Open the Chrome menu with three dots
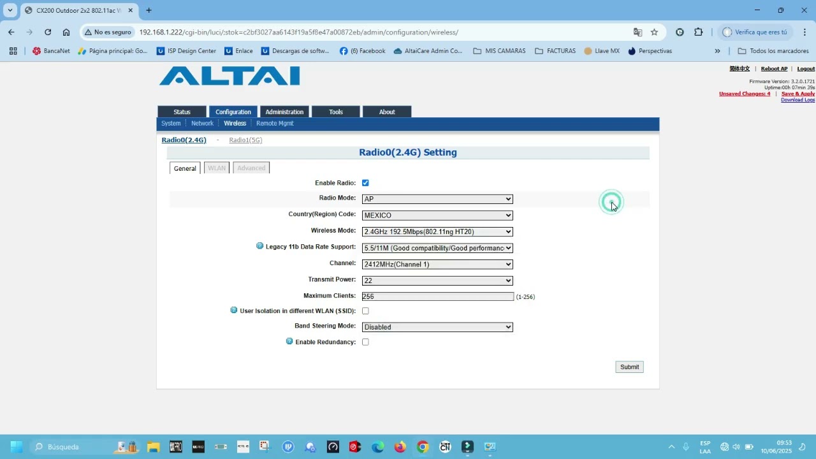Screen dimensions: 816x459 click(805, 32)
